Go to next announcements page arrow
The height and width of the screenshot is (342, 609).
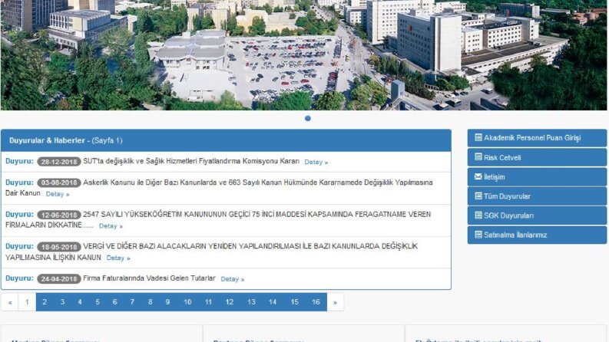click(335, 302)
